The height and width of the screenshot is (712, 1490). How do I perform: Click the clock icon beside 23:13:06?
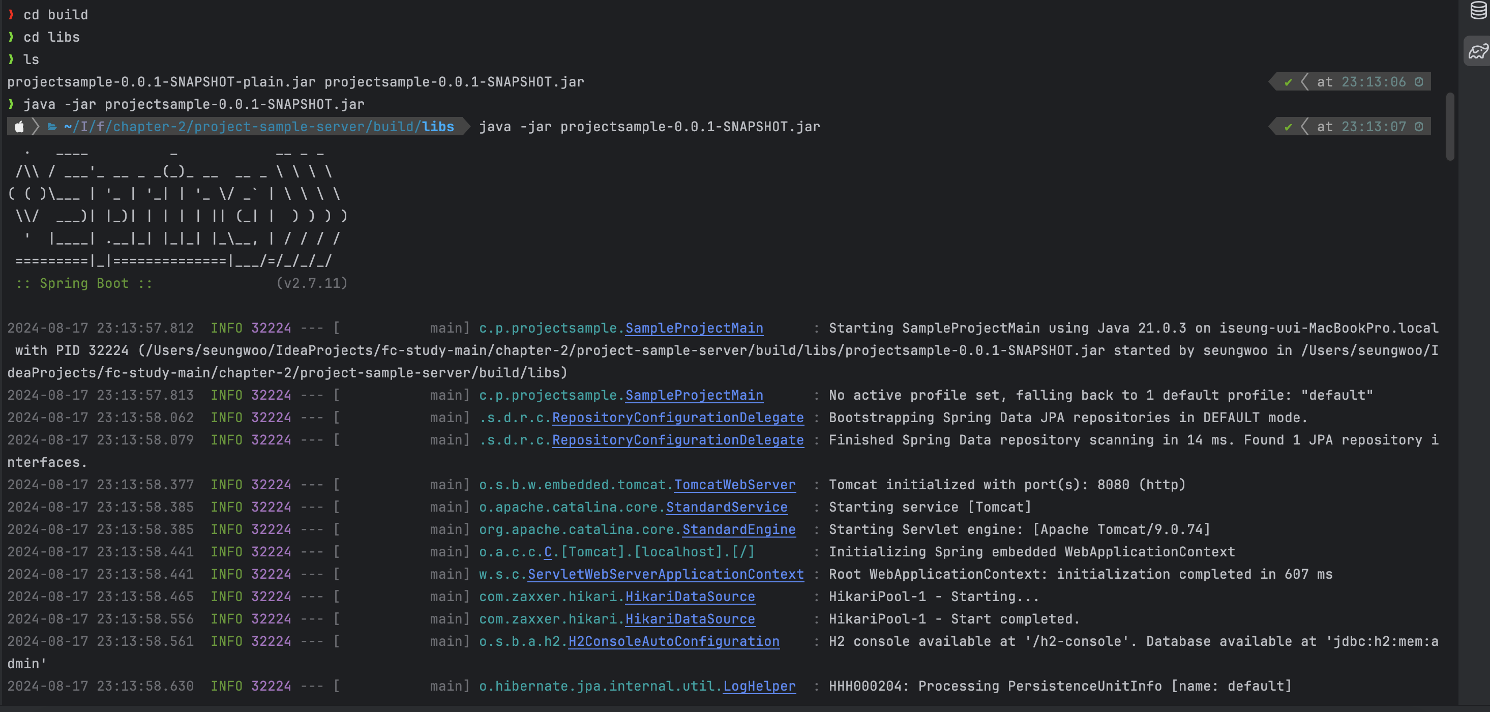tap(1419, 82)
